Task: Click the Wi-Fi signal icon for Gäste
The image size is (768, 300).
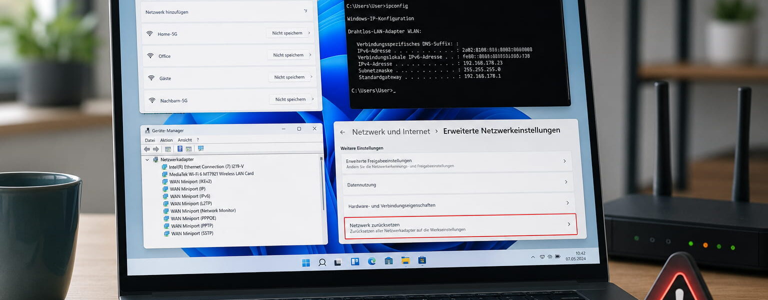Action: pos(151,78)
